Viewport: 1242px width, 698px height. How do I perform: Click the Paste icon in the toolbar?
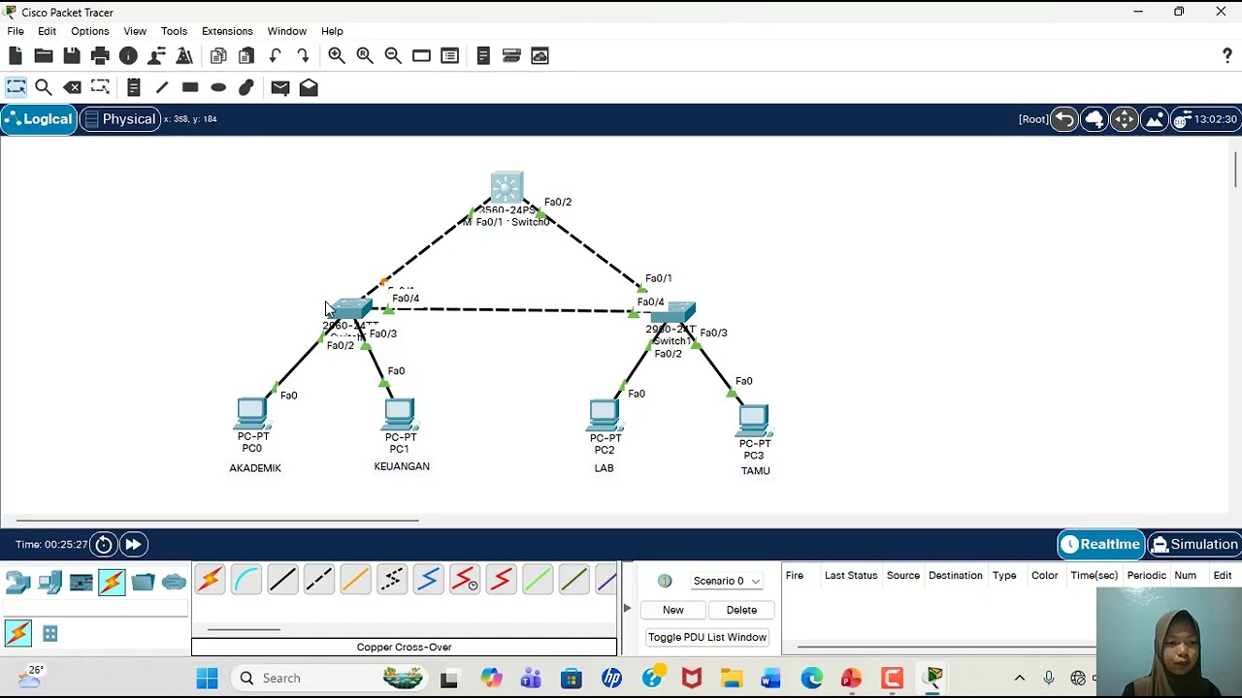[246, 56]
